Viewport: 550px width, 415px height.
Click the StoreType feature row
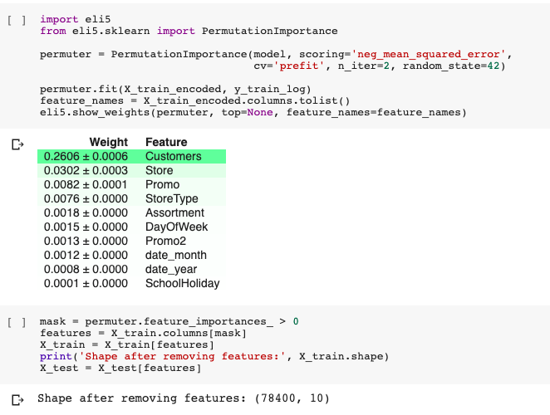(131, 198)
